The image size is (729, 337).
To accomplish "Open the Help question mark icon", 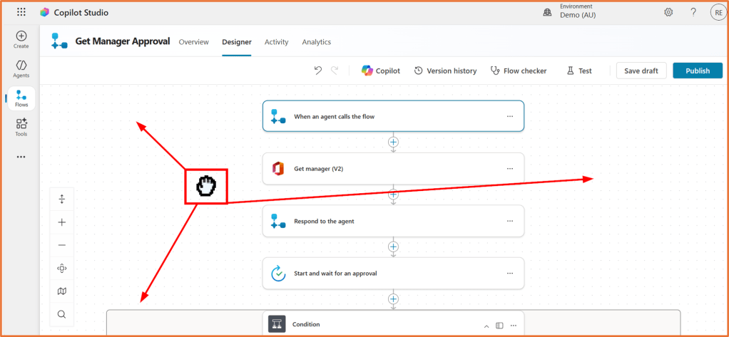I will point(693,13).
